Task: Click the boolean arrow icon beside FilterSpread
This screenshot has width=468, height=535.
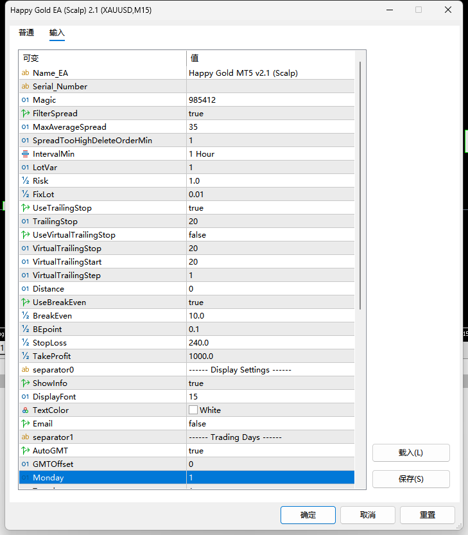Action: click(25, 113)
